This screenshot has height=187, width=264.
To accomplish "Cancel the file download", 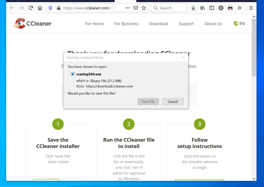I will coord(173,101).
